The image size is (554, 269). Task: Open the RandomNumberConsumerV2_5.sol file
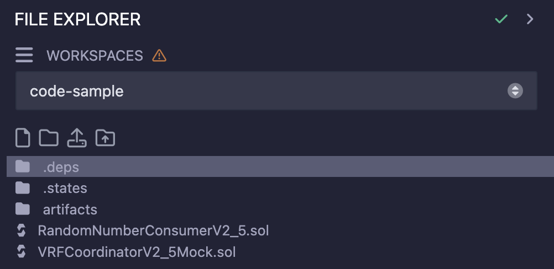153,230
